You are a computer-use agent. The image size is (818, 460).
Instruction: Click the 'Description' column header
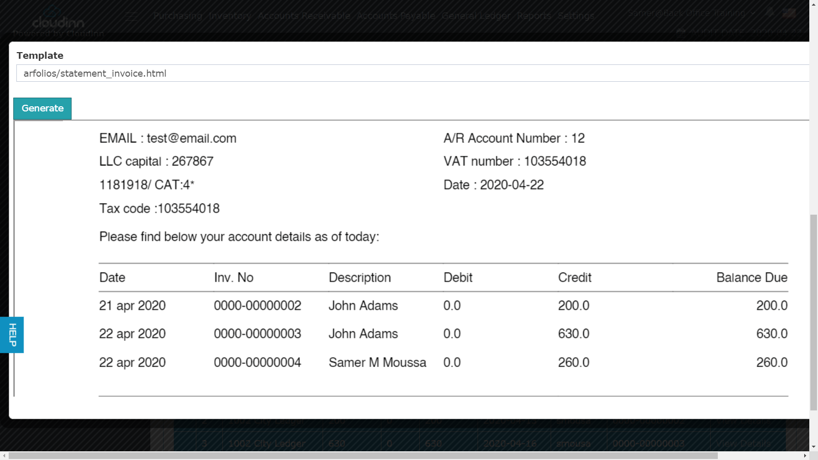pos(359,278)
